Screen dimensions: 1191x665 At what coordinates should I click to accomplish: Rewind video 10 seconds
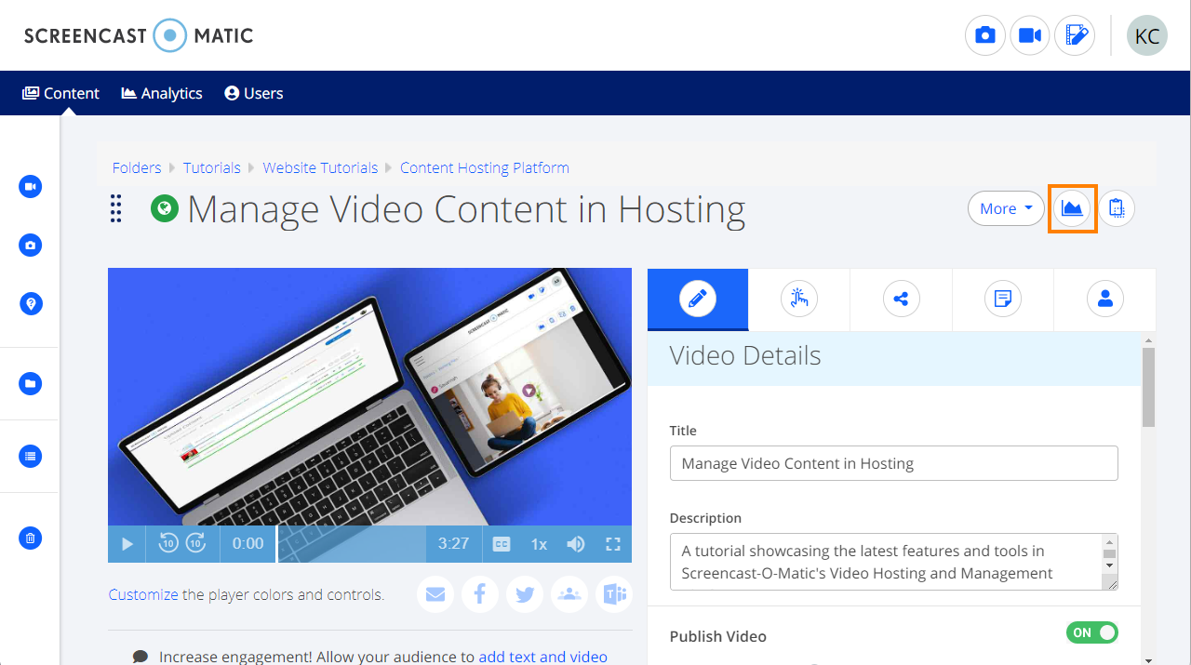pyautogui.click(x=167, y=543)
